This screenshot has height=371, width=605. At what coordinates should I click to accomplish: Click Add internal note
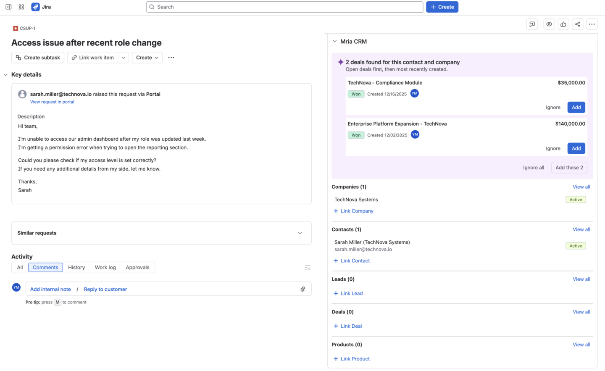(x=50, y=289)
